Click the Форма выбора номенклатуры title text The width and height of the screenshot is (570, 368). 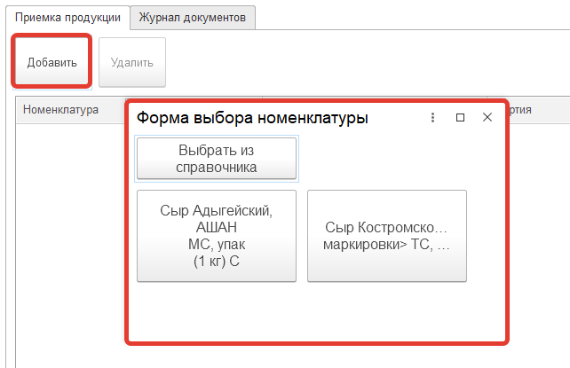(x=251, y=118)
